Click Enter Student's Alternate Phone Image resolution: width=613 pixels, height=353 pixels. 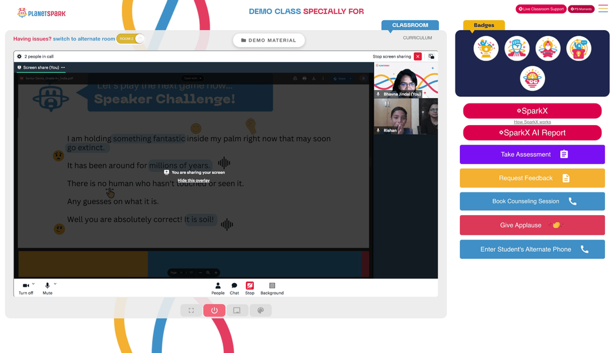pyautogui.click(x=532, y=249)
